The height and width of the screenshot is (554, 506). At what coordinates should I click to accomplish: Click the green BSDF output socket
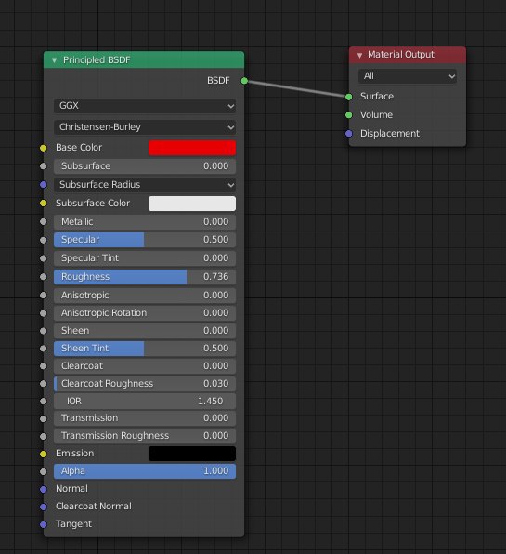244,81
